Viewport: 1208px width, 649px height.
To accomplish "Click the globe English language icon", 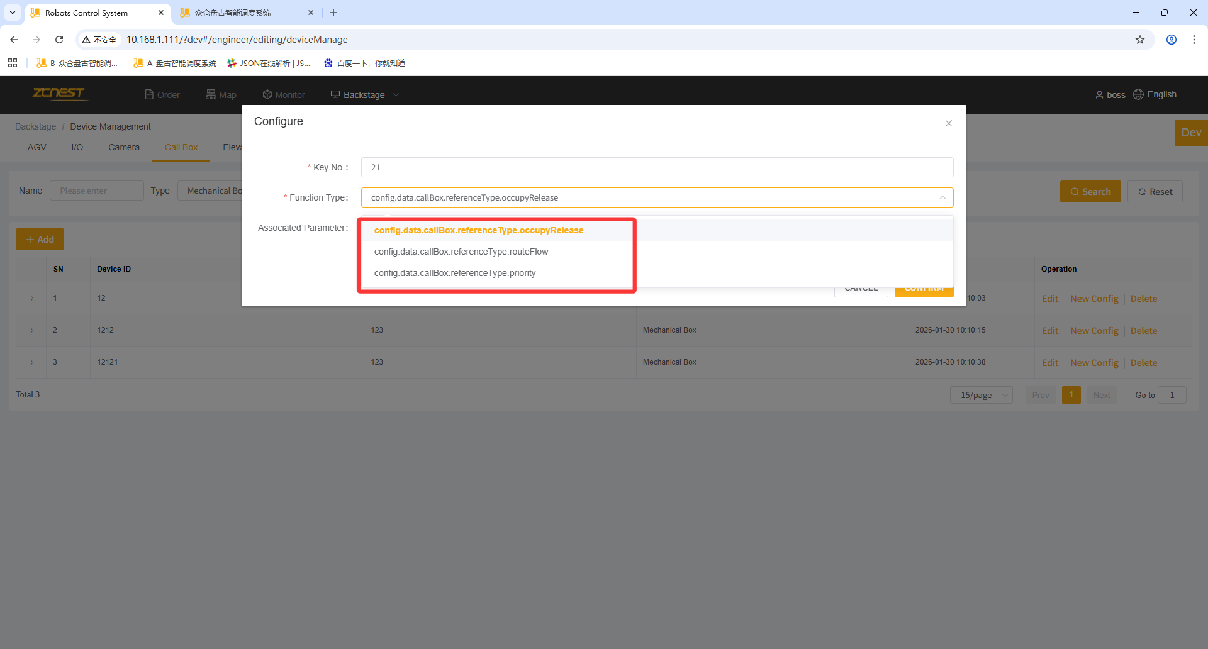I will coord(1138,94).
